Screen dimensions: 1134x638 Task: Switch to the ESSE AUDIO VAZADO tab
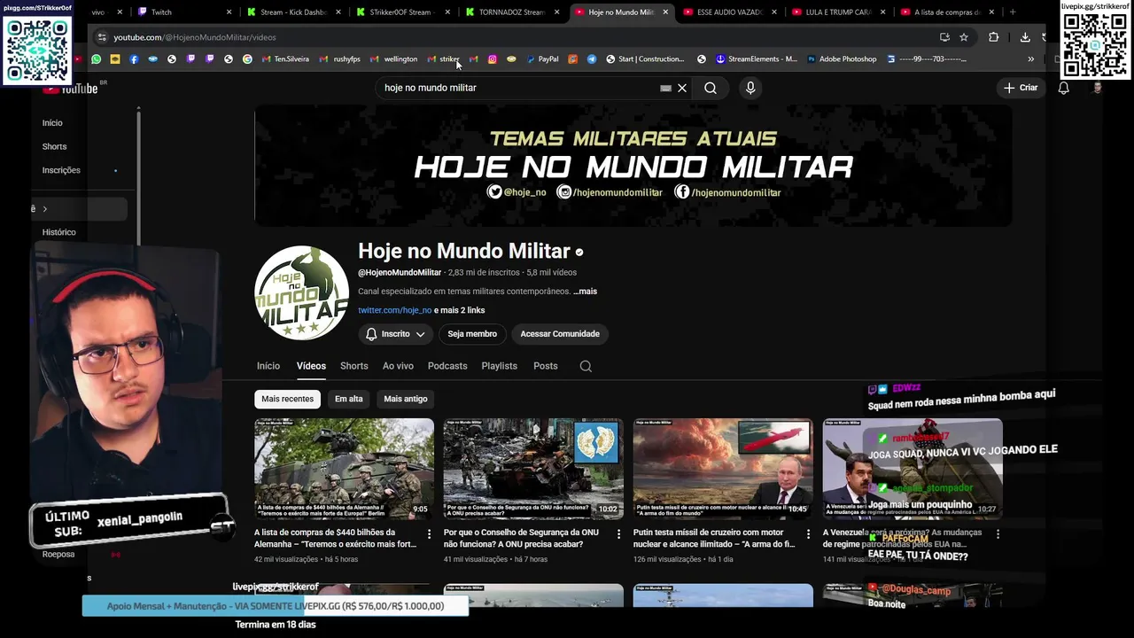pyautogui.click(x=731, y=12)
